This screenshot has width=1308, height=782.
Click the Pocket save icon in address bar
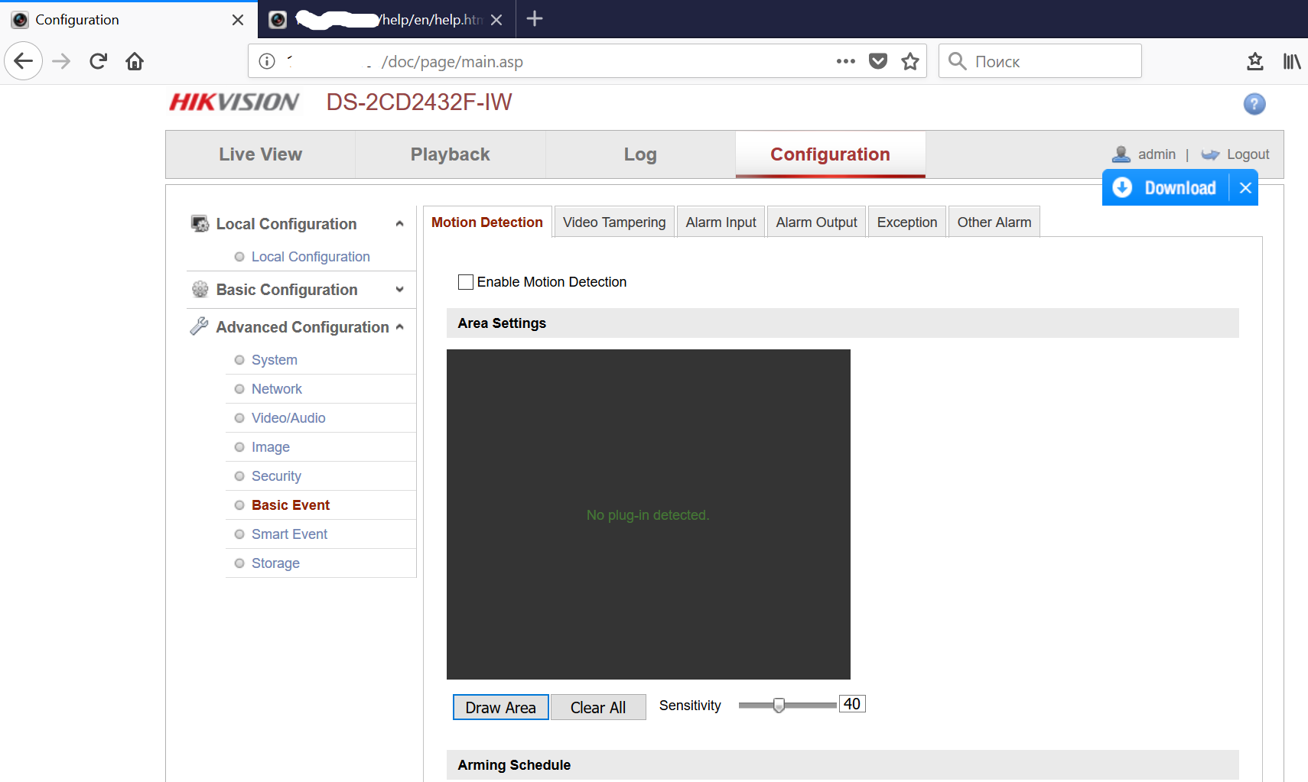[x=877, y=61]
